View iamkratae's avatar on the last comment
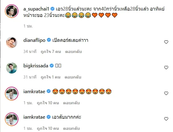 click(12, 119)
